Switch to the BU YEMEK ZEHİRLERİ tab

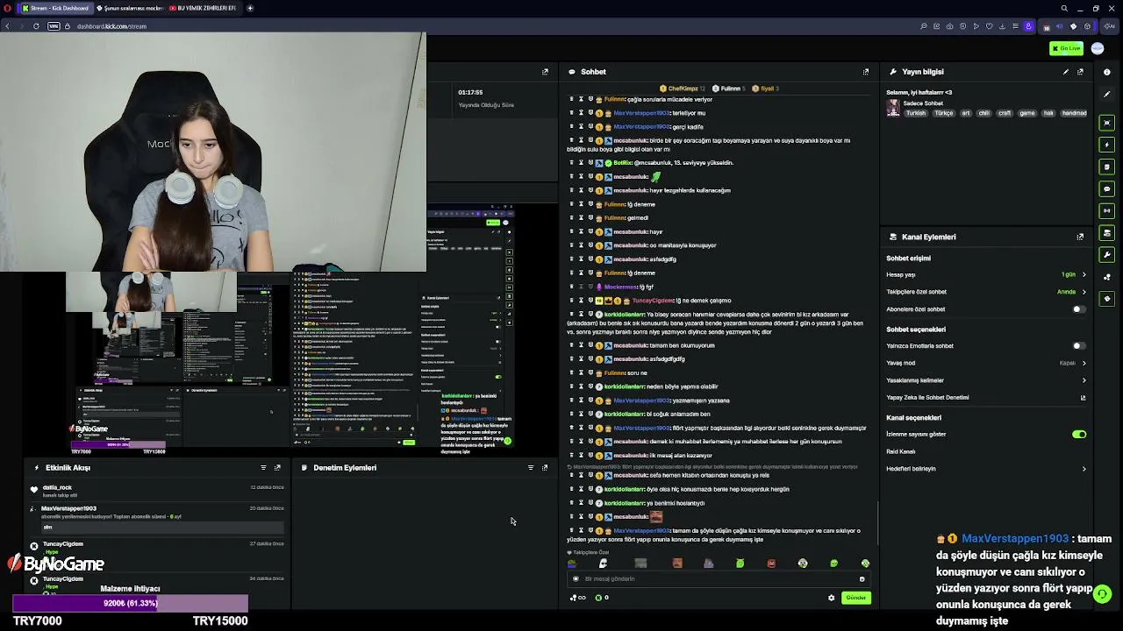tap(203, 8)
